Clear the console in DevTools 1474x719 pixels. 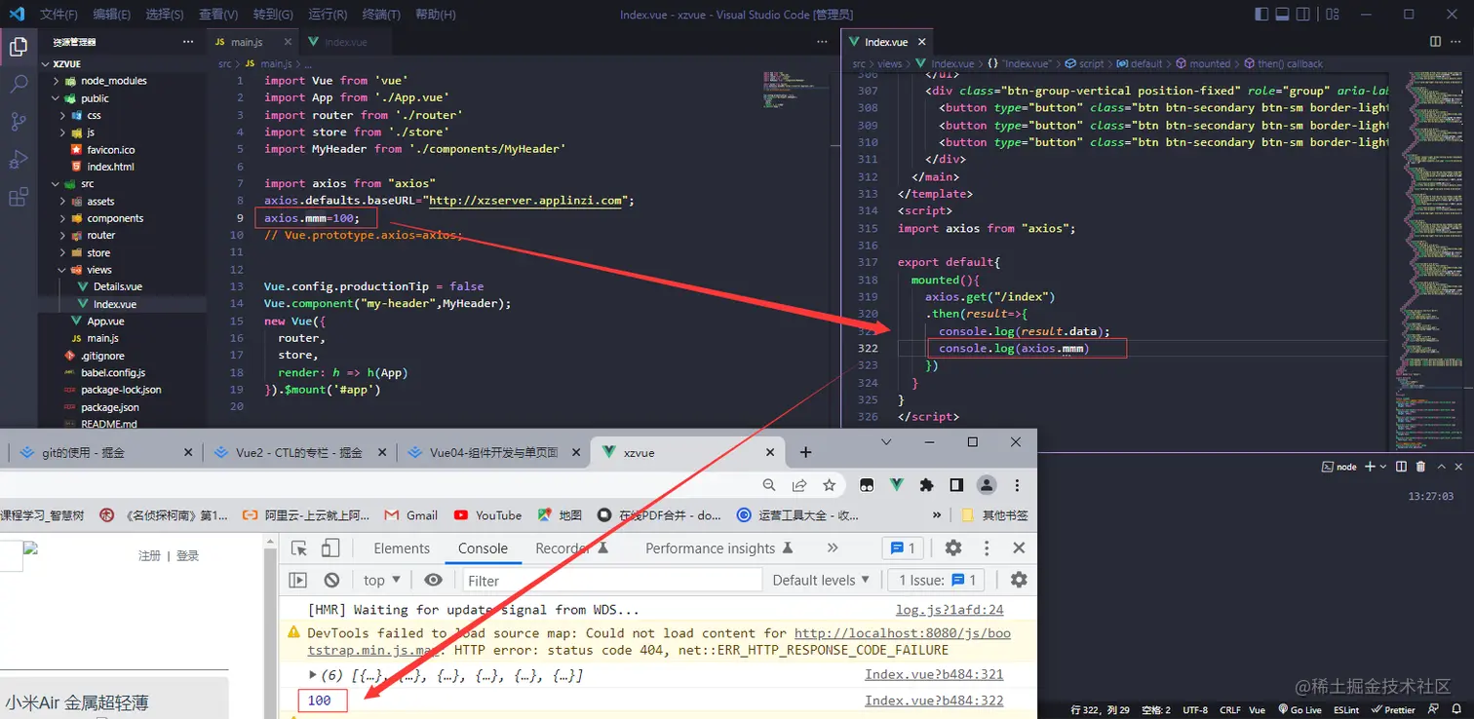pos(331,580)
